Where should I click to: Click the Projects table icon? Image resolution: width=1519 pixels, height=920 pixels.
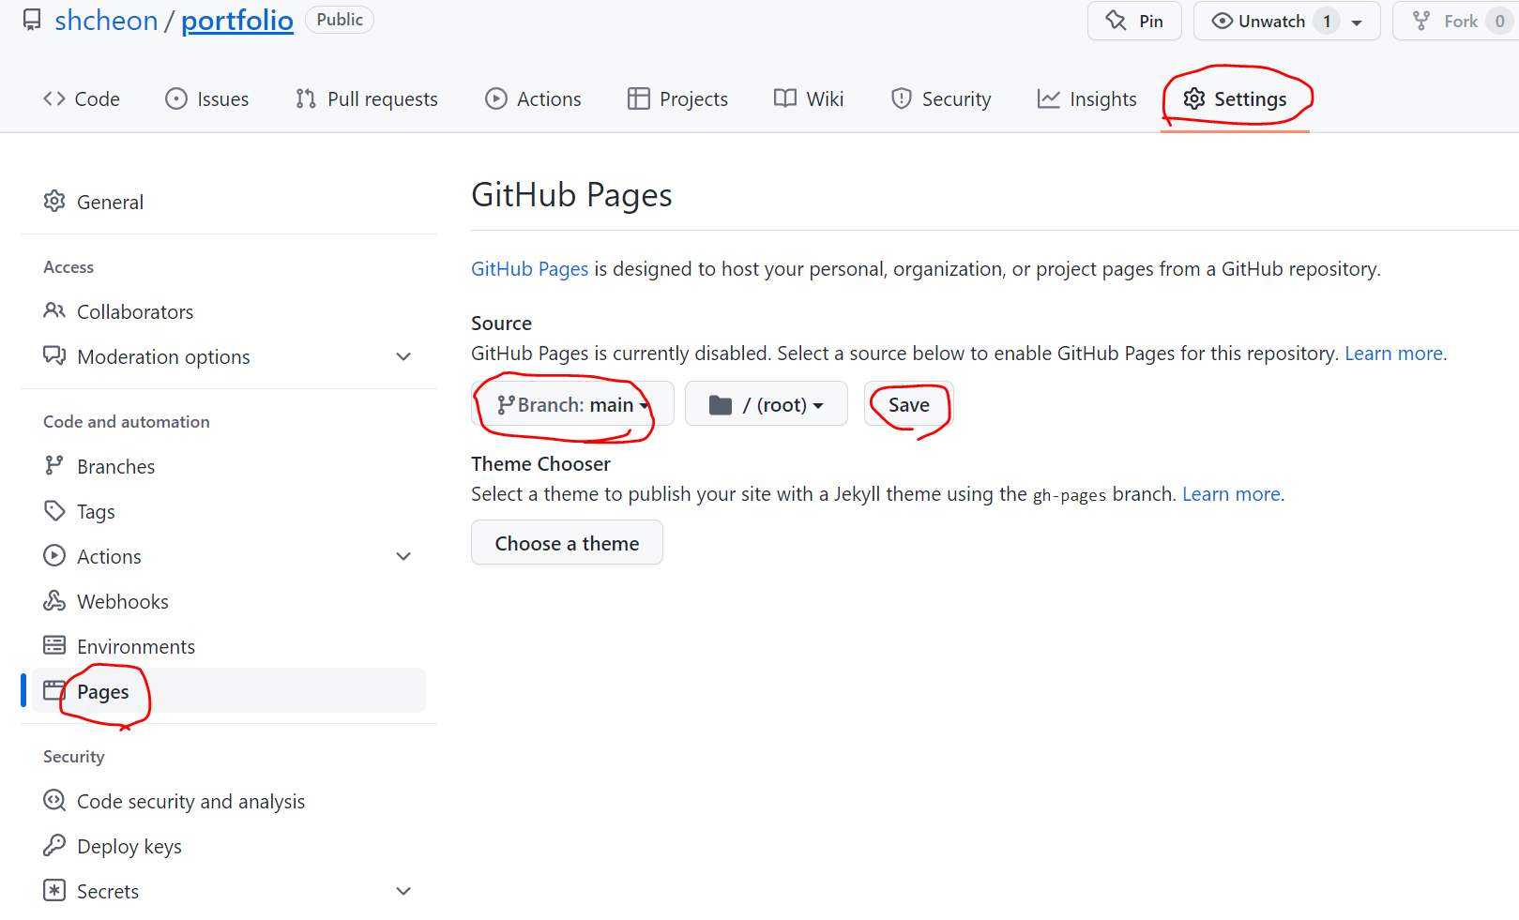[x=639, y=98]
